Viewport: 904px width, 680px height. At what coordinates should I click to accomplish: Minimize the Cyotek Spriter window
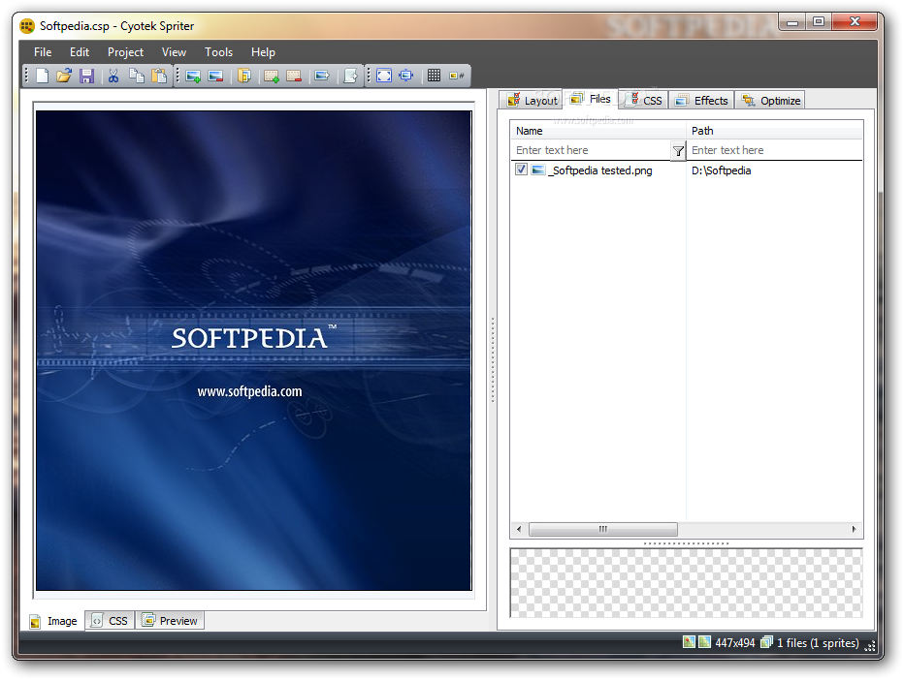tap(792, 22)
